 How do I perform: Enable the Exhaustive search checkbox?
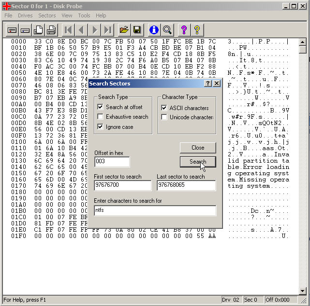100,117
